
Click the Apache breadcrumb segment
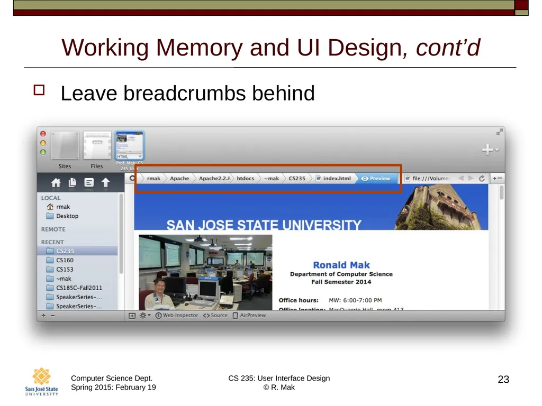click(179, 179)
